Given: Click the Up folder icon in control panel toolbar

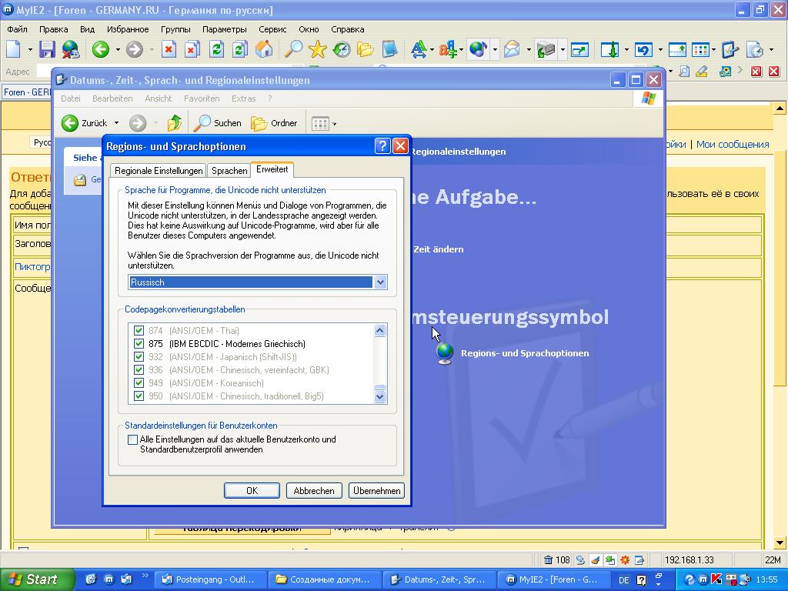Looking at the screenshot, I should 175,123.
